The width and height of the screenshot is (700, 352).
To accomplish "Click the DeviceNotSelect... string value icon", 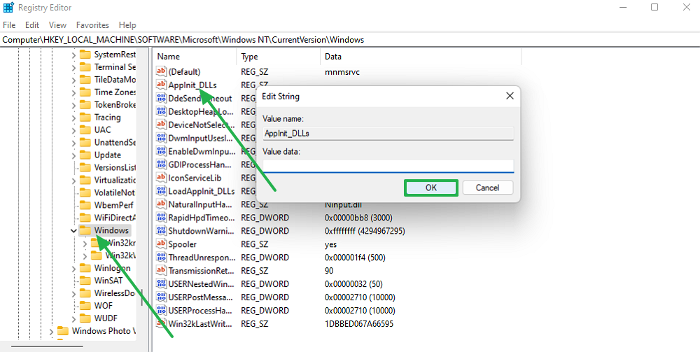I will (x=161, y=125).
